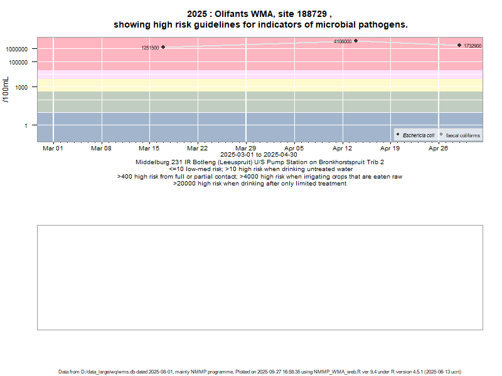Click the pink high-risk band

coord(251,60)
